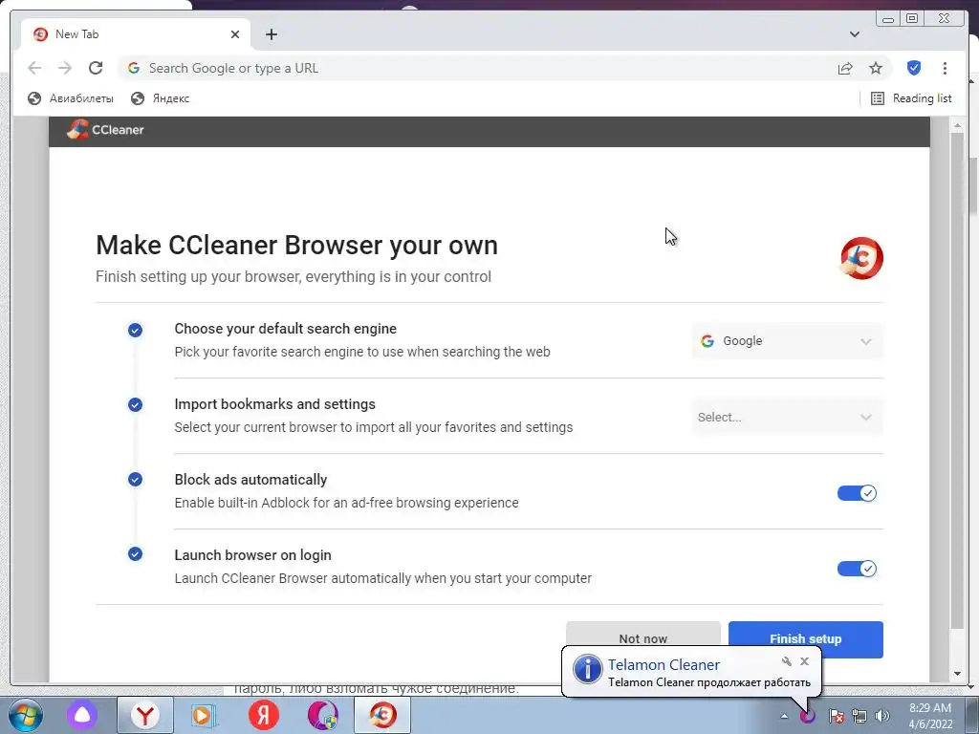
Task: Click the large CCleaner Browser logo
Action: 861,258
